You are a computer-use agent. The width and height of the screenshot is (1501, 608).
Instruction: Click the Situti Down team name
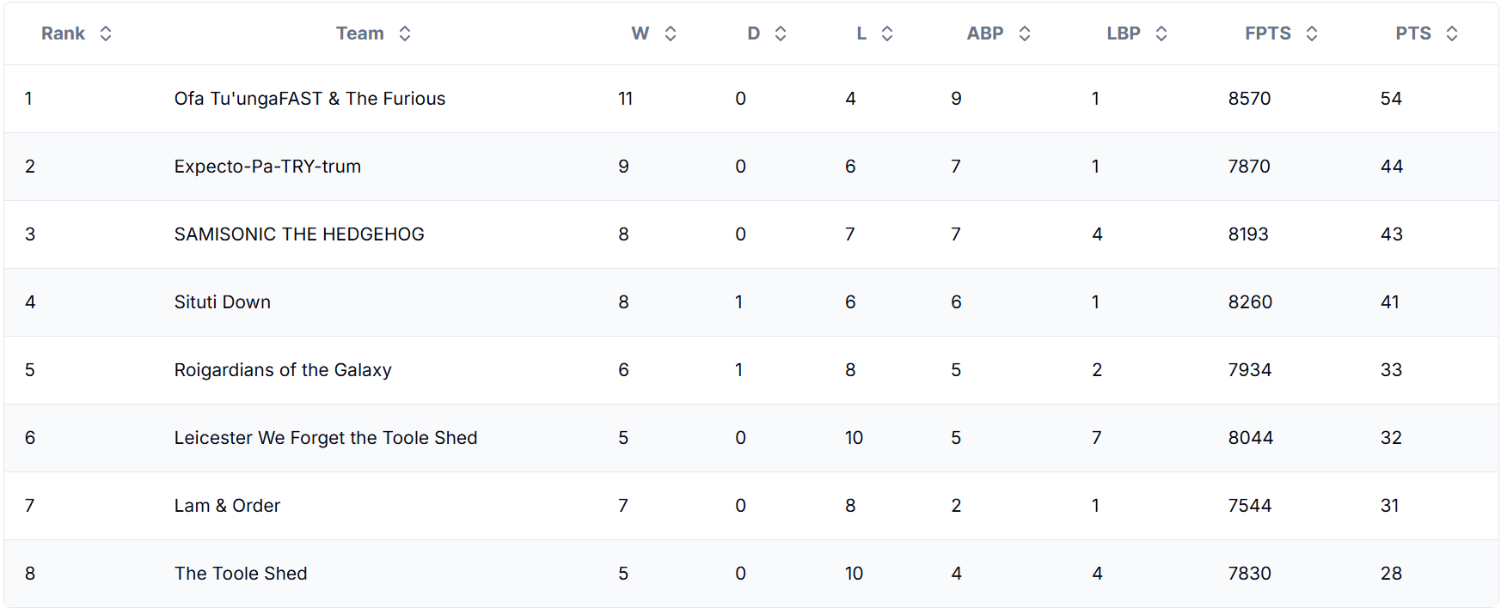(x=223, y=302)
